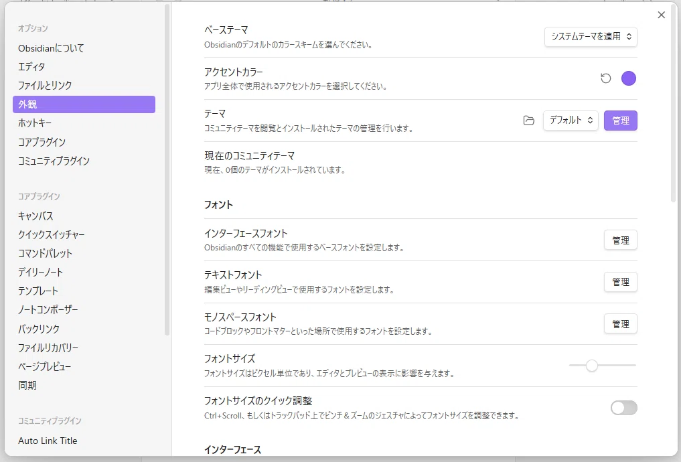Image resolution: width=681 pixels, height=462 pixels.
Task: Open Auto Link Title plugin settings
Action: pos(84,441)
